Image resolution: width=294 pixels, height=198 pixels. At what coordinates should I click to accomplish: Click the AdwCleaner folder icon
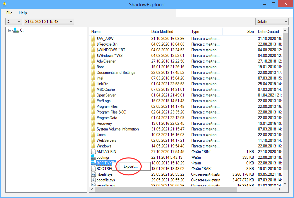pyautogui.click(x=93, y=61)
